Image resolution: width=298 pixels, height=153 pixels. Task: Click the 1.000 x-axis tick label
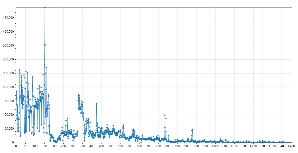click(x=206, y=146)
